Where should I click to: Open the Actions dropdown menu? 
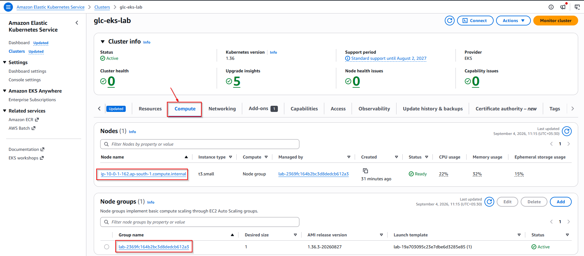click(513, 21)
